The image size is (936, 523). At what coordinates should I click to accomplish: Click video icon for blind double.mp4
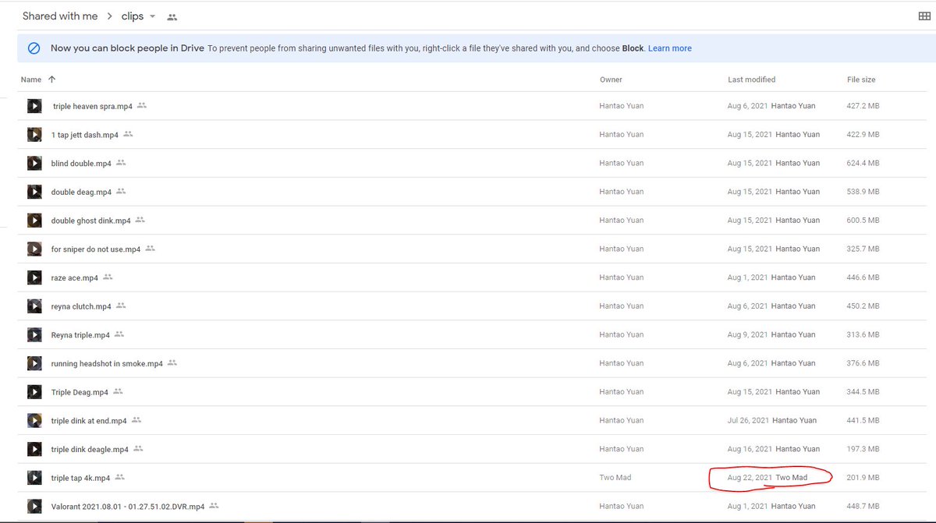(34, 163)
